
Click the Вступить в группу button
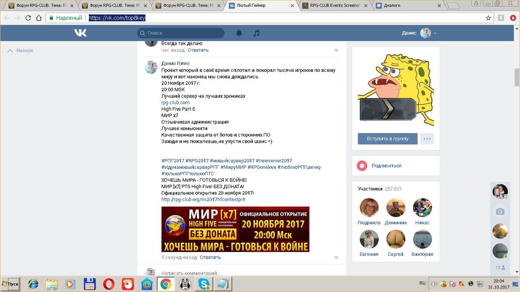(388, 139)
